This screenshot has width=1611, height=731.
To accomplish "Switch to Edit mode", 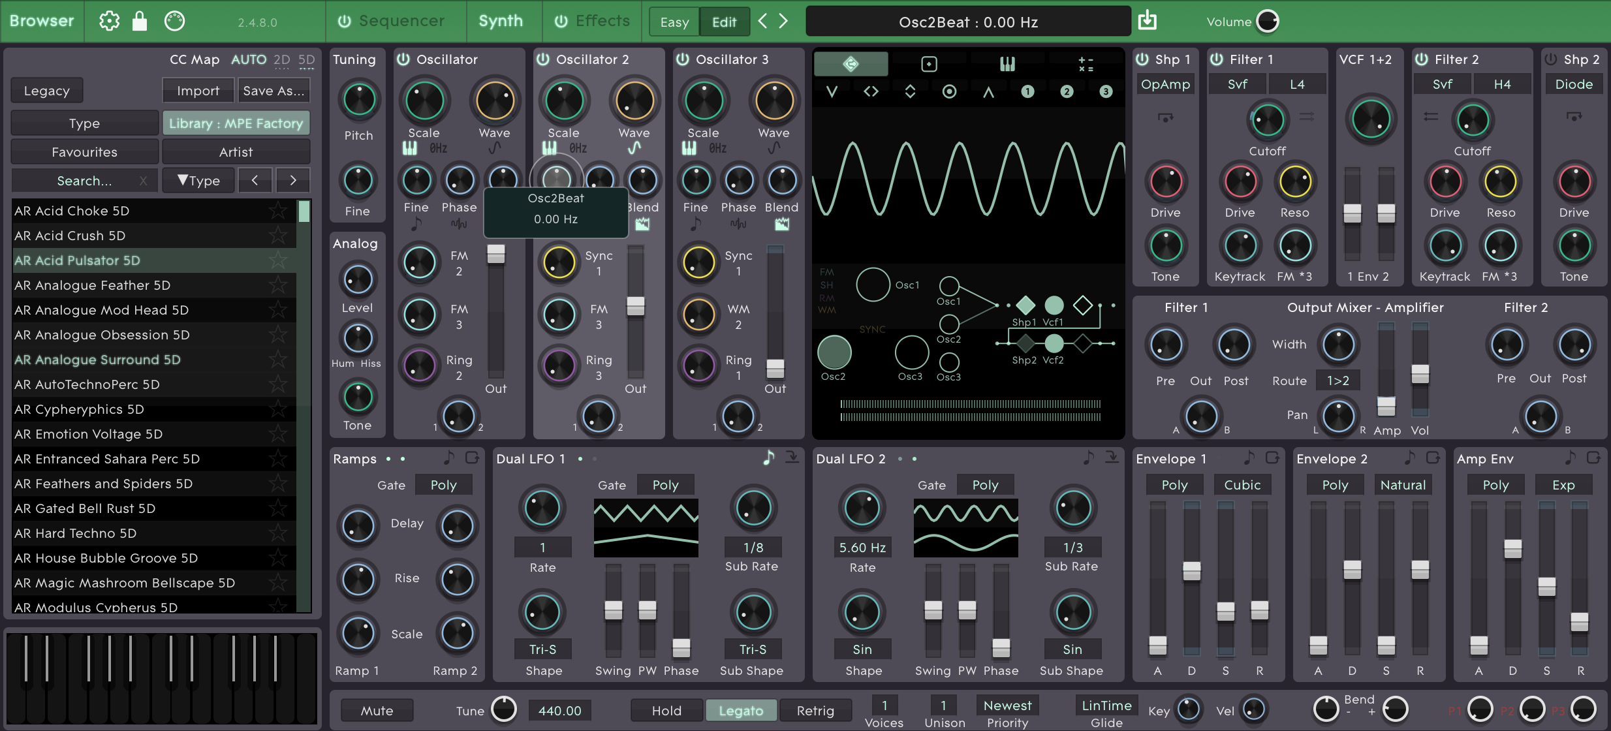I will click(724, 22).
